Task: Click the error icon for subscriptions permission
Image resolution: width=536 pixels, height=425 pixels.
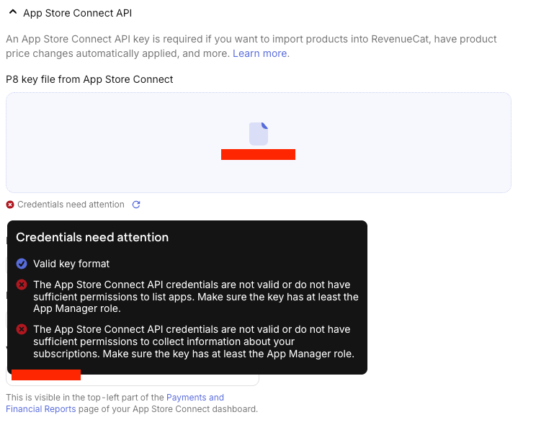Action: click(22, 329)
